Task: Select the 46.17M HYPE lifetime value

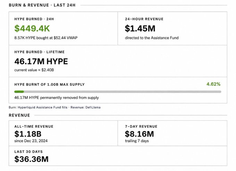Action: pos(41,61)
